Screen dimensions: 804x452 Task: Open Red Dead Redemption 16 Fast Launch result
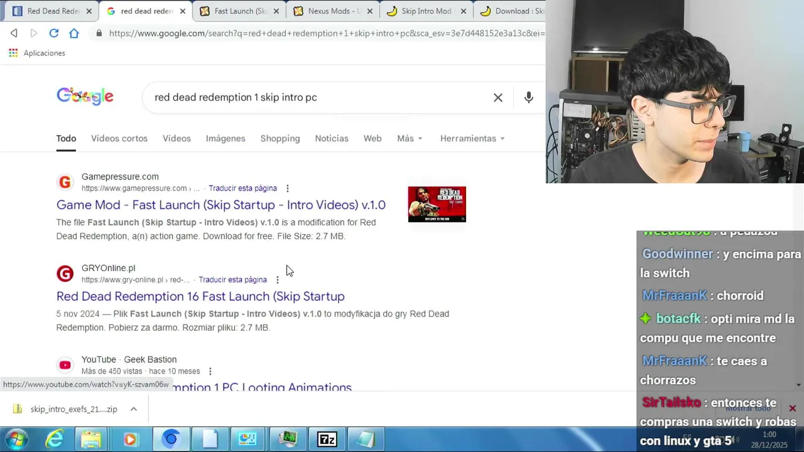pos(200,296)
